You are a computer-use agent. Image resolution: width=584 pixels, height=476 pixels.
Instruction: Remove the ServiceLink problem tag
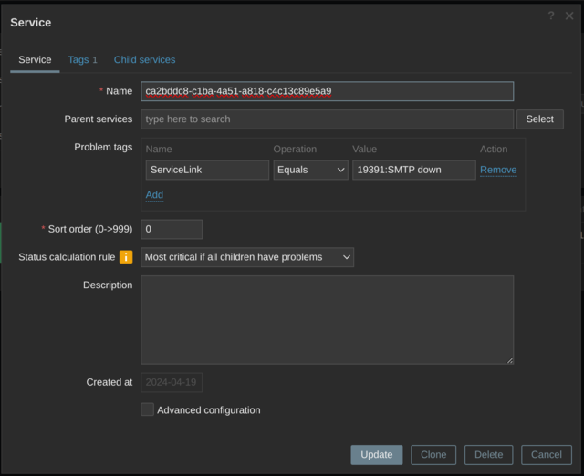click(498, 171)
